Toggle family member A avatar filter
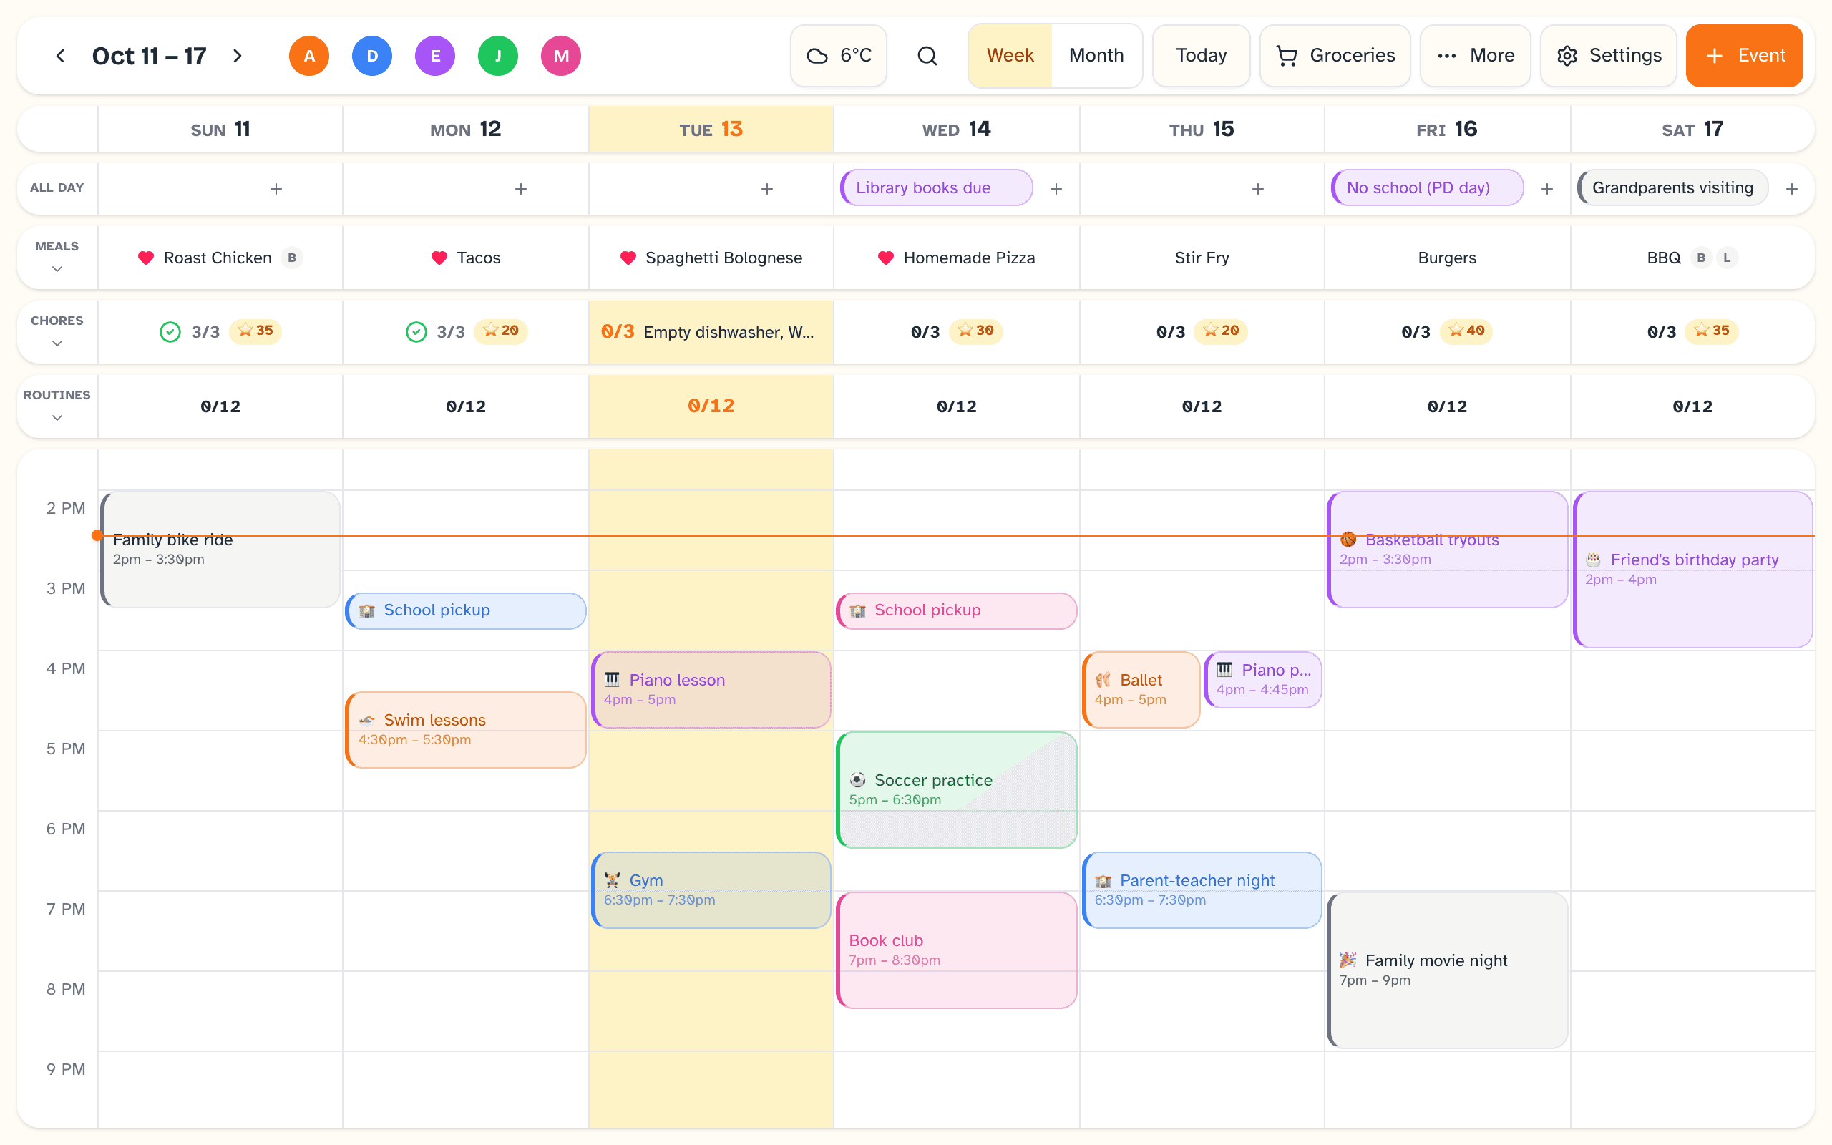This screenshot has width=1832, height=1145. (x=309, y=55)
